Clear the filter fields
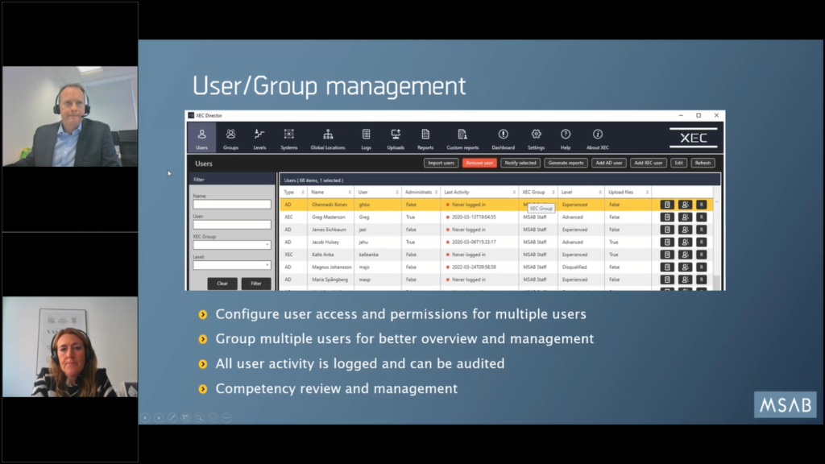 (222, 284)
